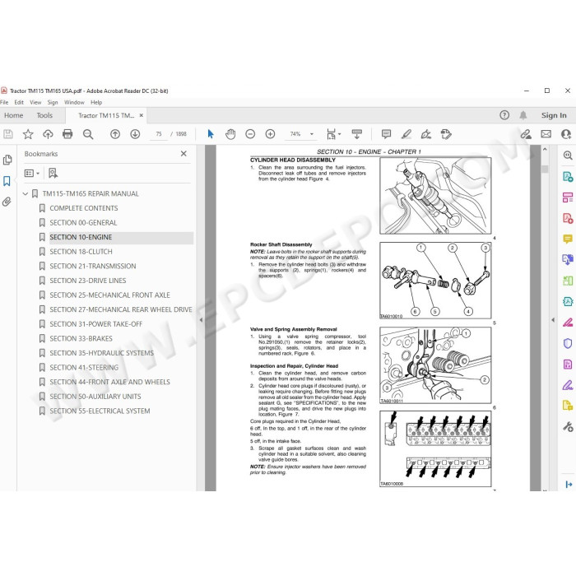This screenshot has height=576, width=576.
Task: Select the arrow selection tool
Action: click(x=211, y=134)
